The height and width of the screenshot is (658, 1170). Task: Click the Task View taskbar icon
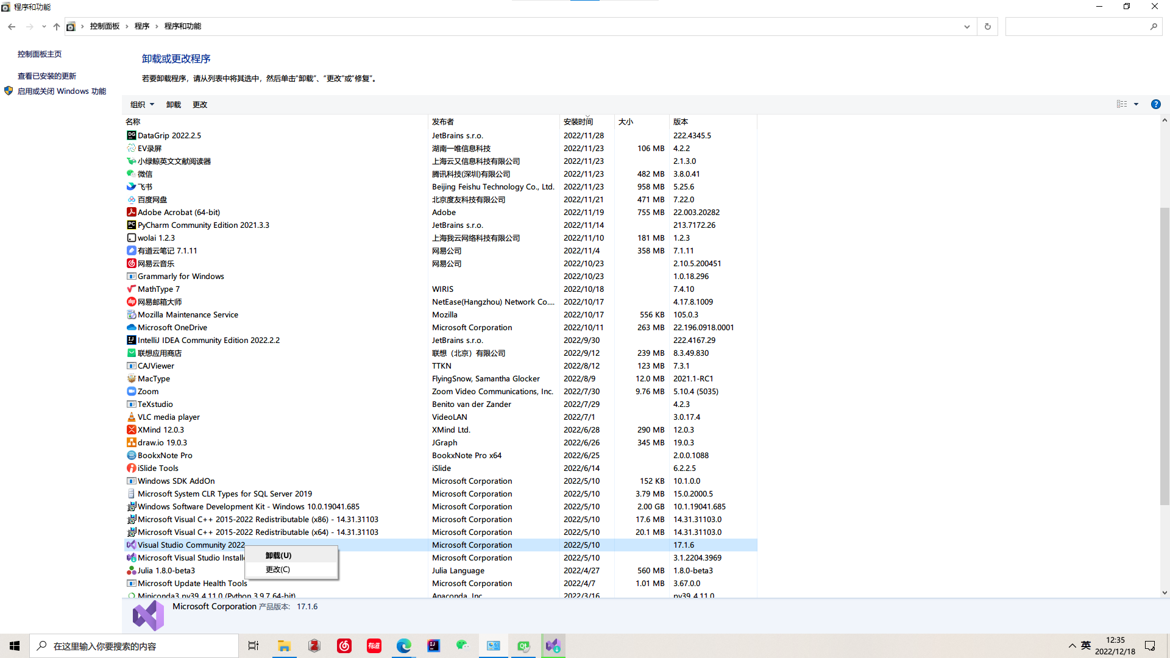pyautogui.click(x=253, y=646)
